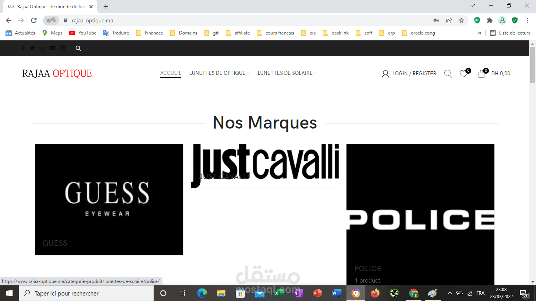Click the Windows taskbar search box
536x301 pixels.
coord(86,293)
